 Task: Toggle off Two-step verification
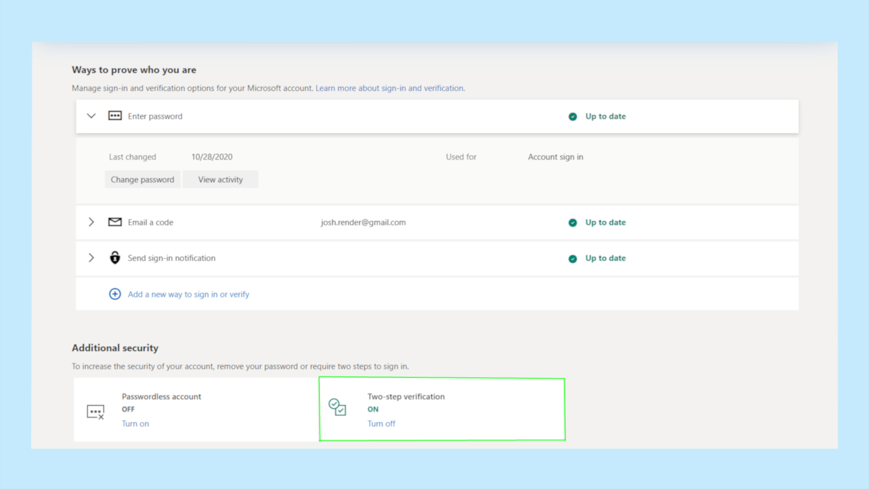(x=382, y=423)
